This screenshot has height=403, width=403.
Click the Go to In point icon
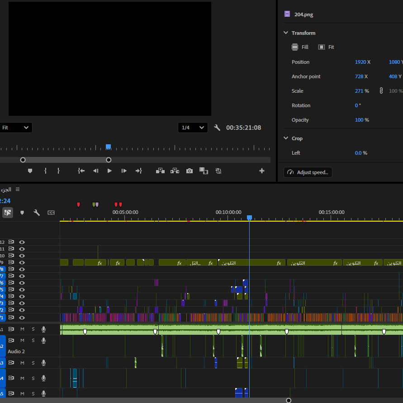81,171
